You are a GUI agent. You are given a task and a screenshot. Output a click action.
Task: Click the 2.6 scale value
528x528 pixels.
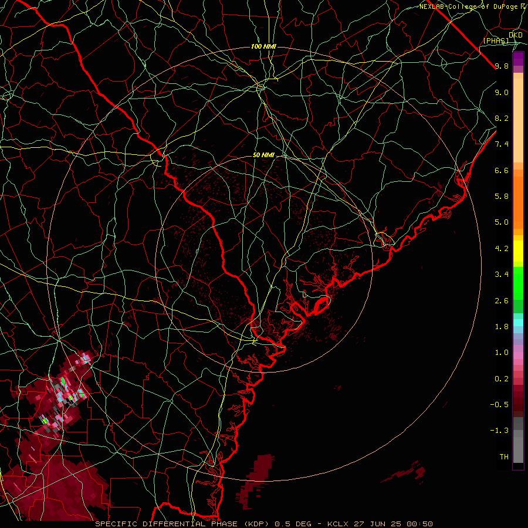502,301
